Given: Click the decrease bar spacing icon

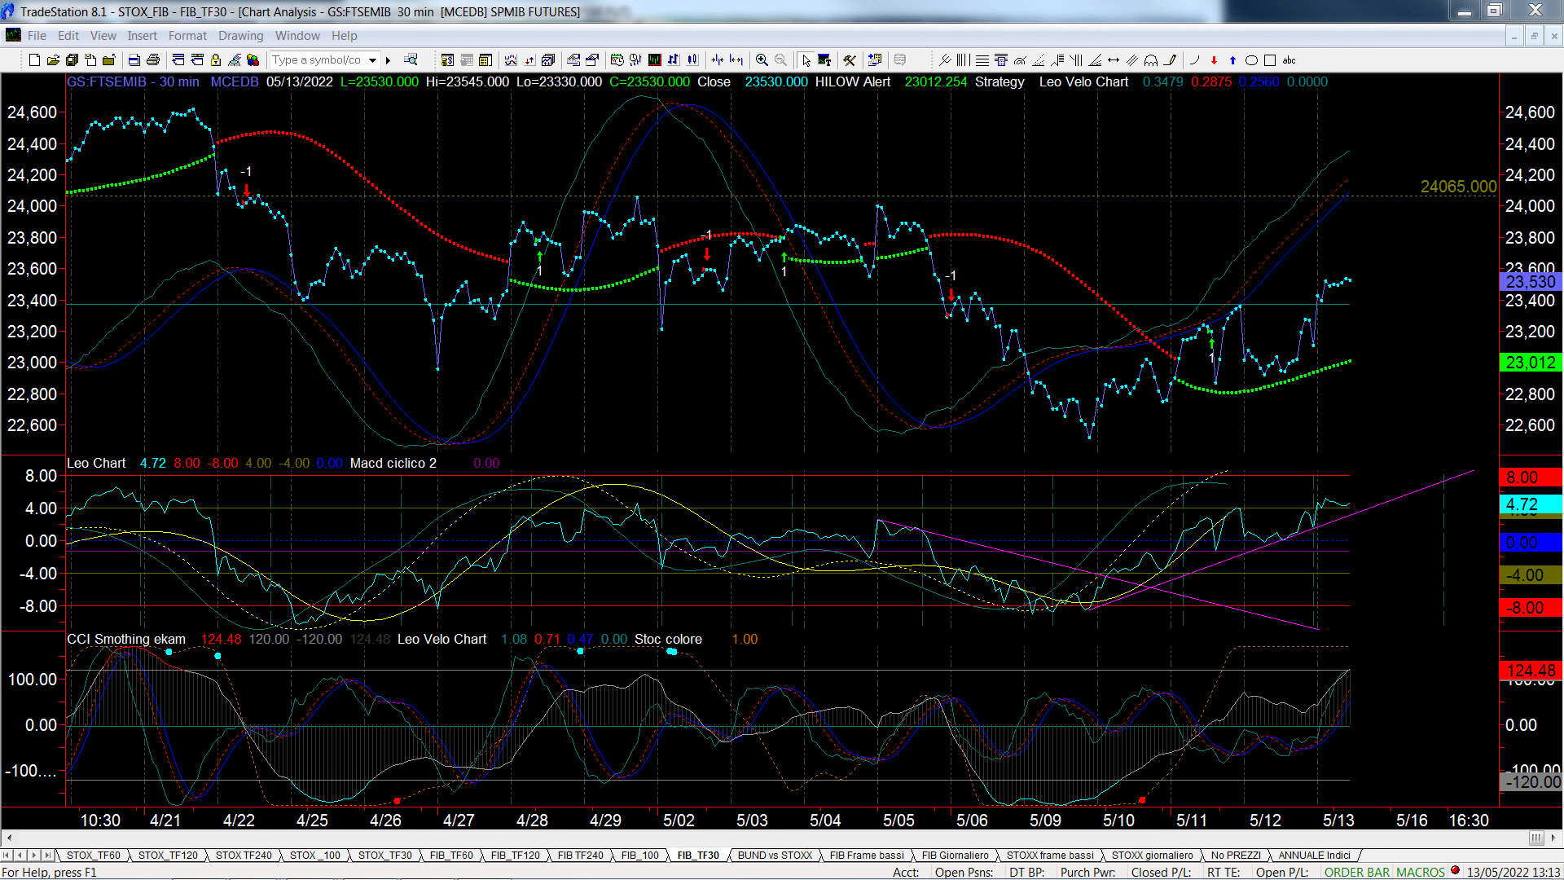Looking at the screenshot, I should click(x=717, y=60).
